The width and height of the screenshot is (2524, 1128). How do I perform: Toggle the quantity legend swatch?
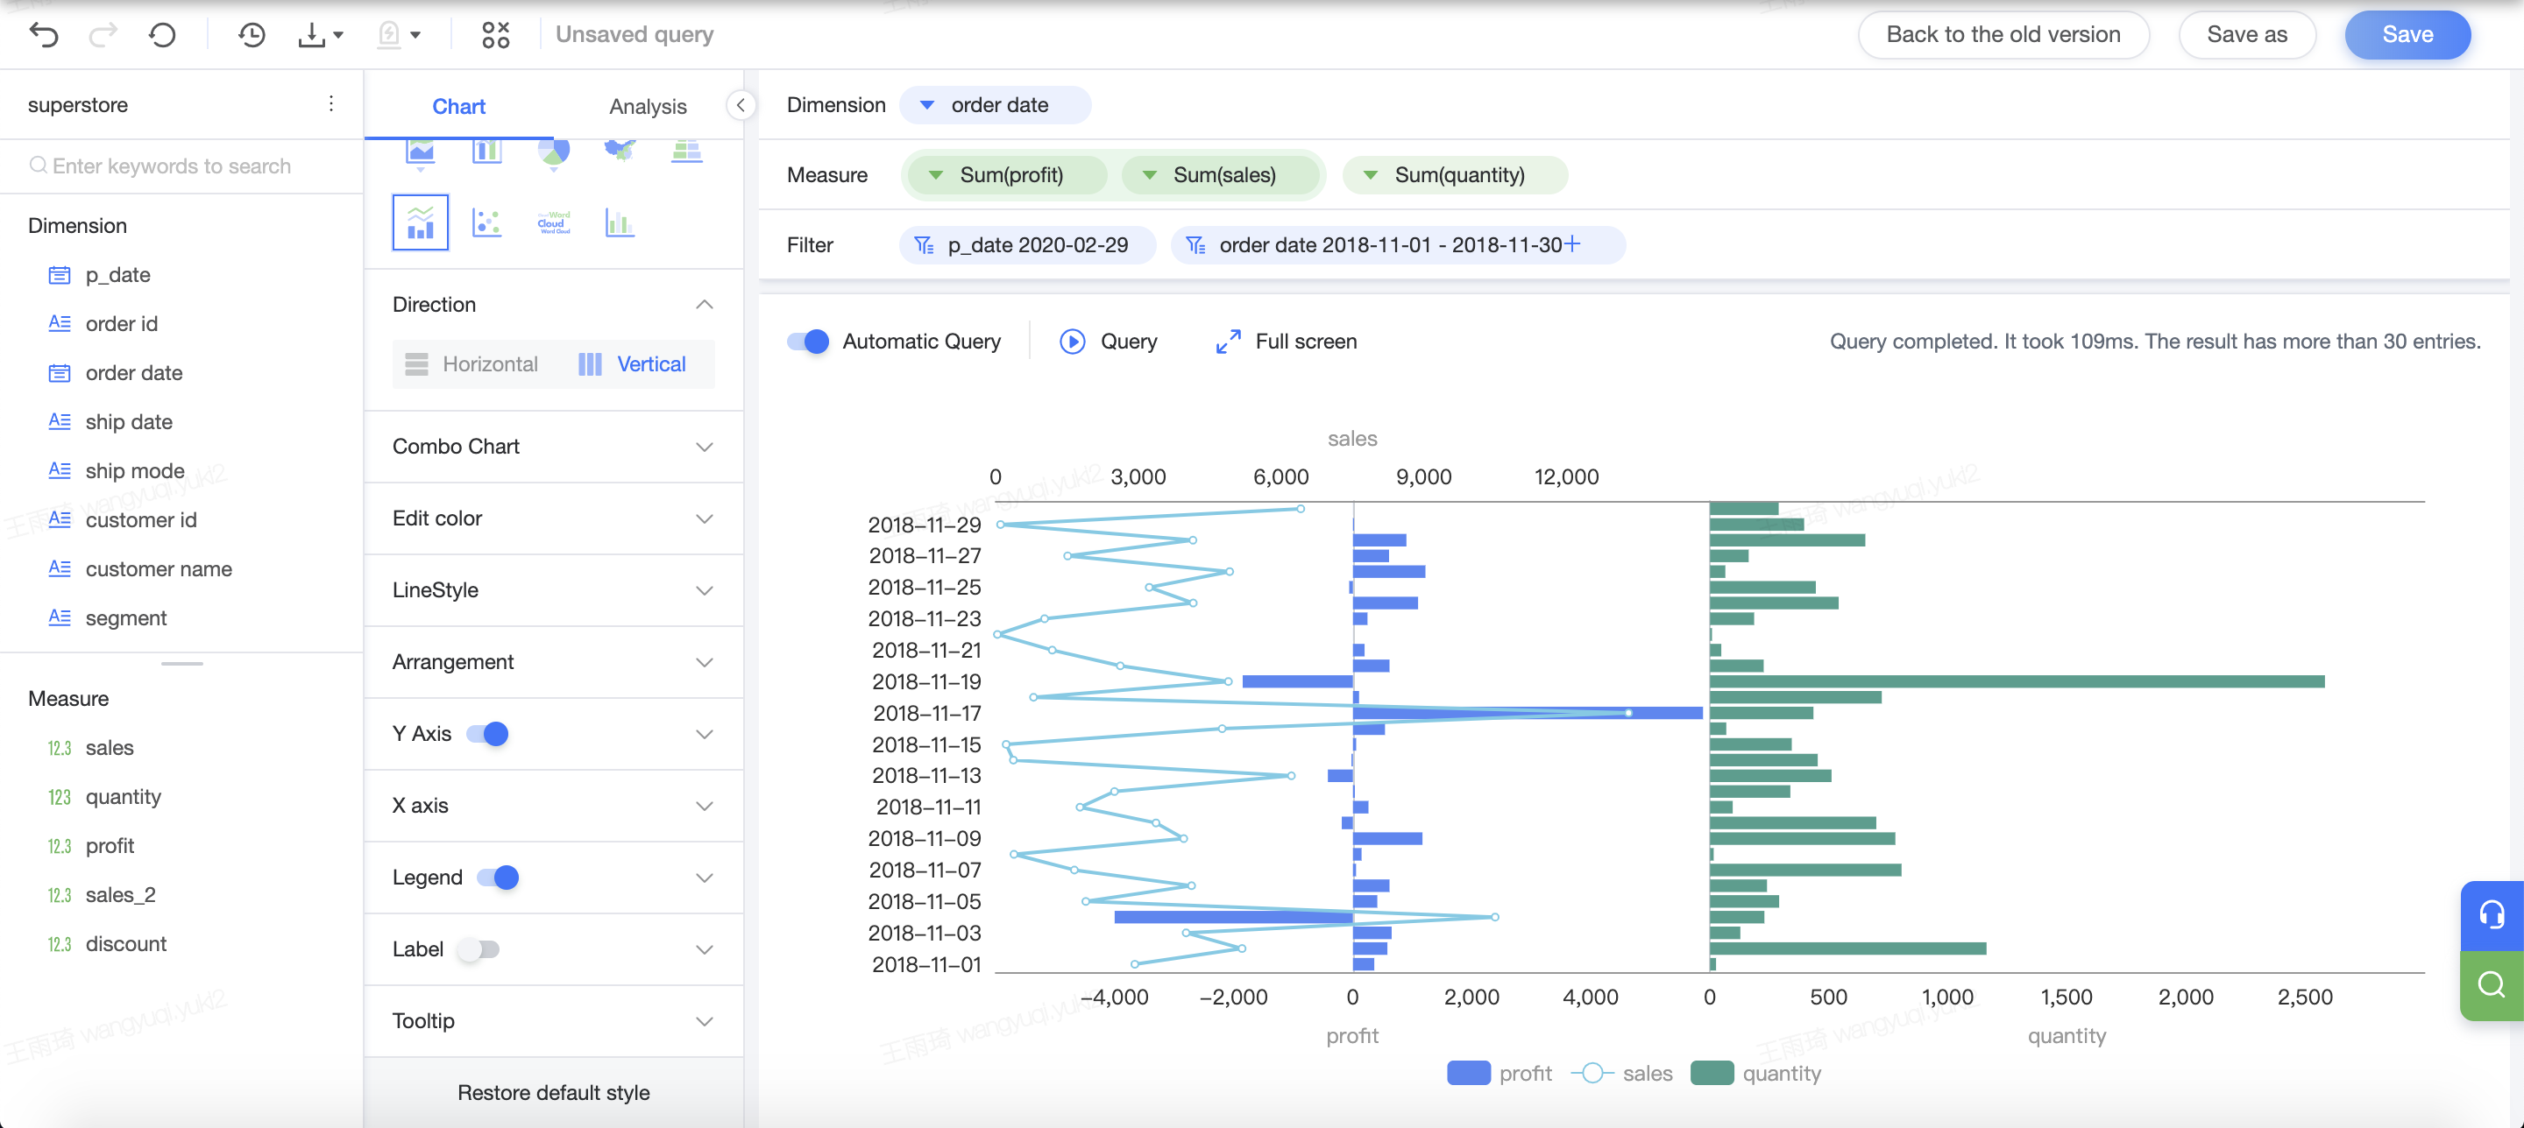pyautogui.click(x=1712, y=1073)
